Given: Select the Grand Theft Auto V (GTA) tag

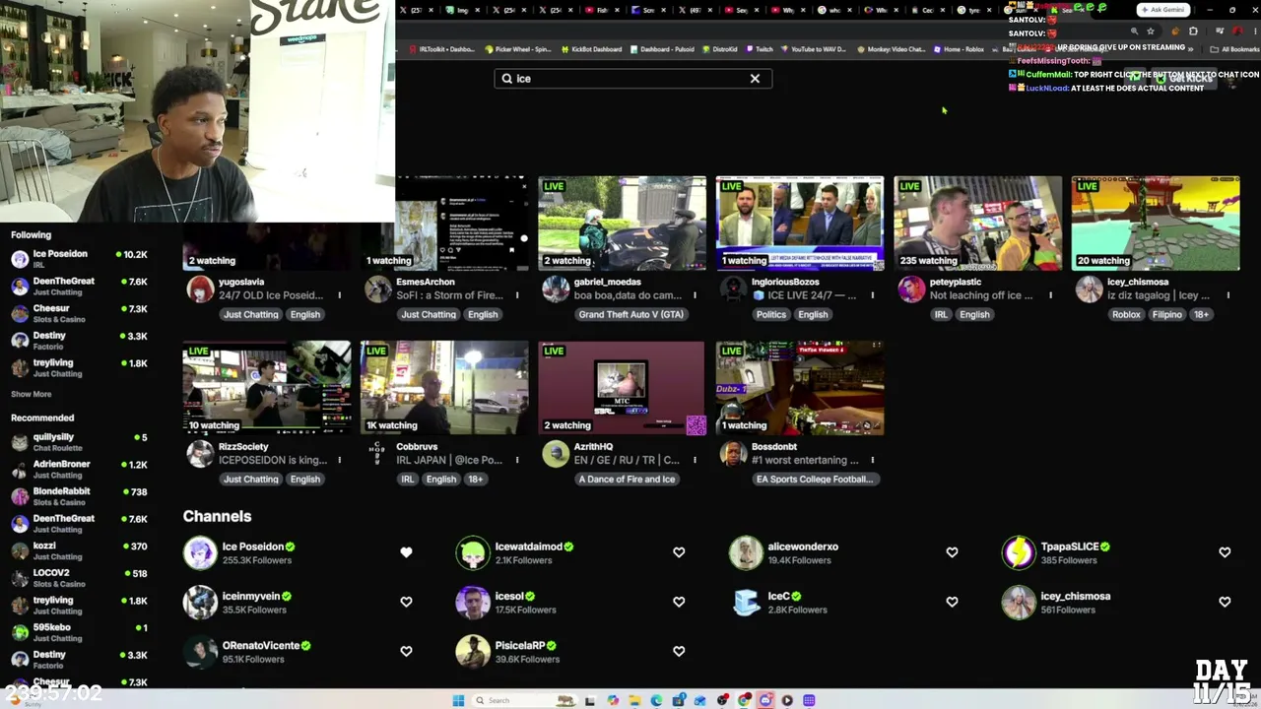Looking at the screenshot, I should 630,315.
